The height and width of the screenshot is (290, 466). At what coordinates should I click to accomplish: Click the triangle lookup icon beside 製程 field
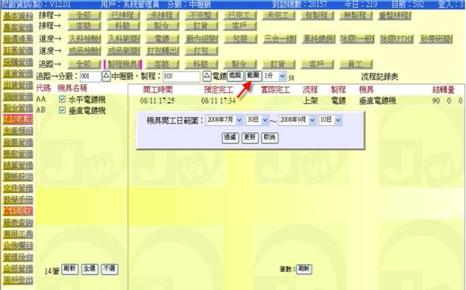(207, 76)
